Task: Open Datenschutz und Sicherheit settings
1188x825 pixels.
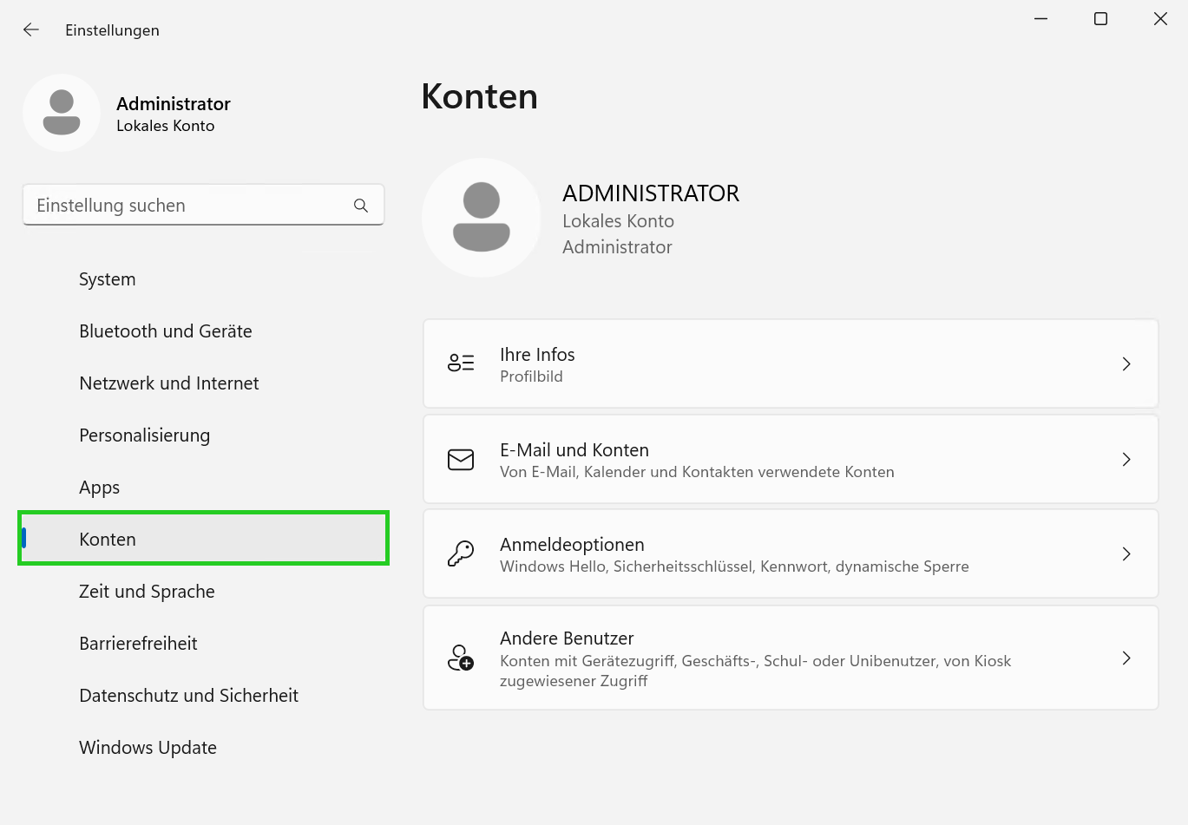Action: (x=188, y=695)
